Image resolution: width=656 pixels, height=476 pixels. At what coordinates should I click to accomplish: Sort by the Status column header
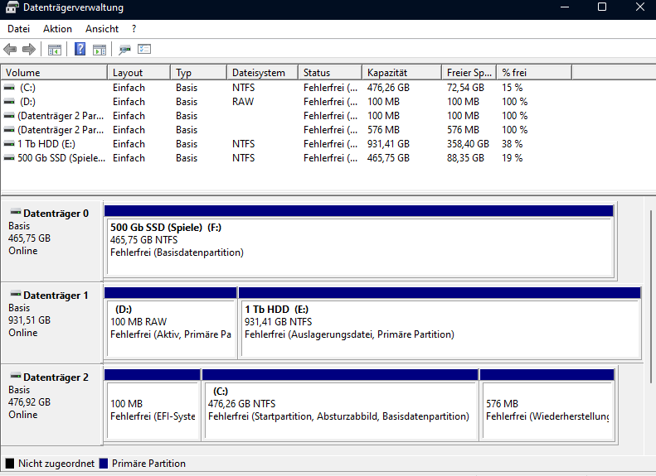(x=330, y=73)
